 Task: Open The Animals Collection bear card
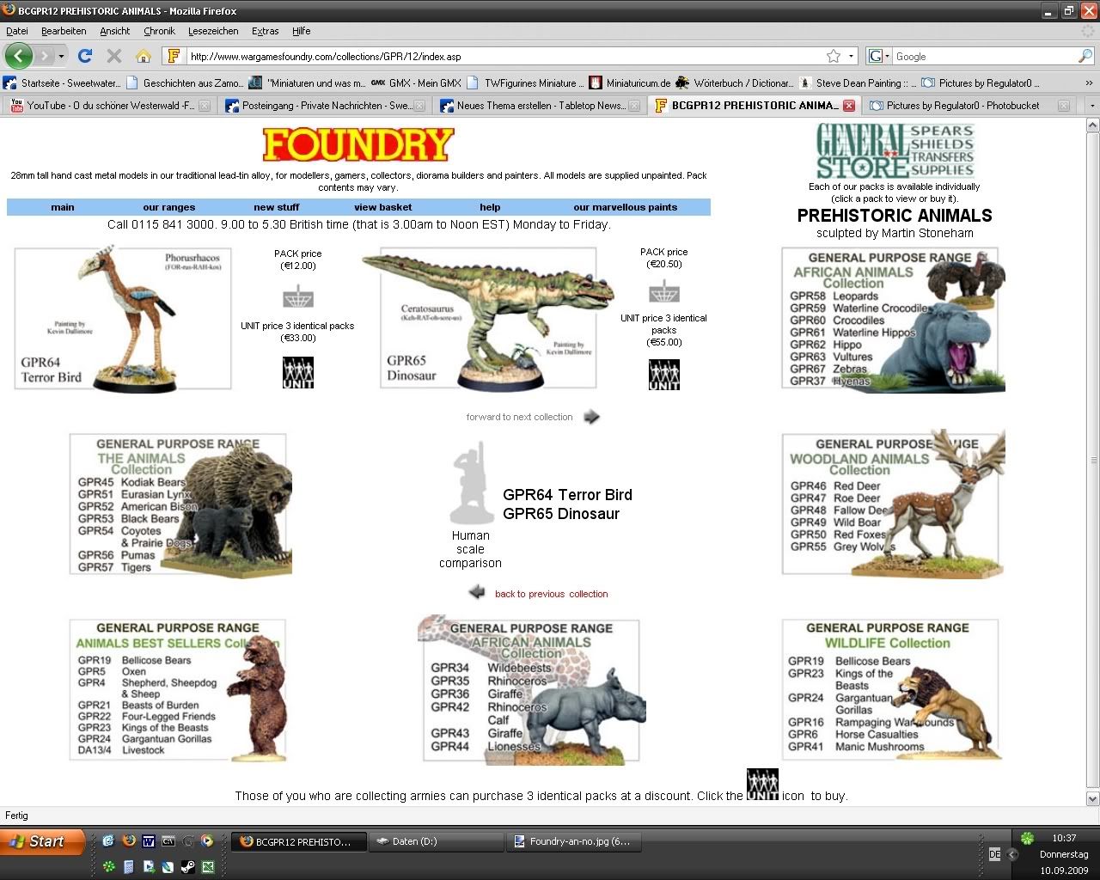pos(181,504)
